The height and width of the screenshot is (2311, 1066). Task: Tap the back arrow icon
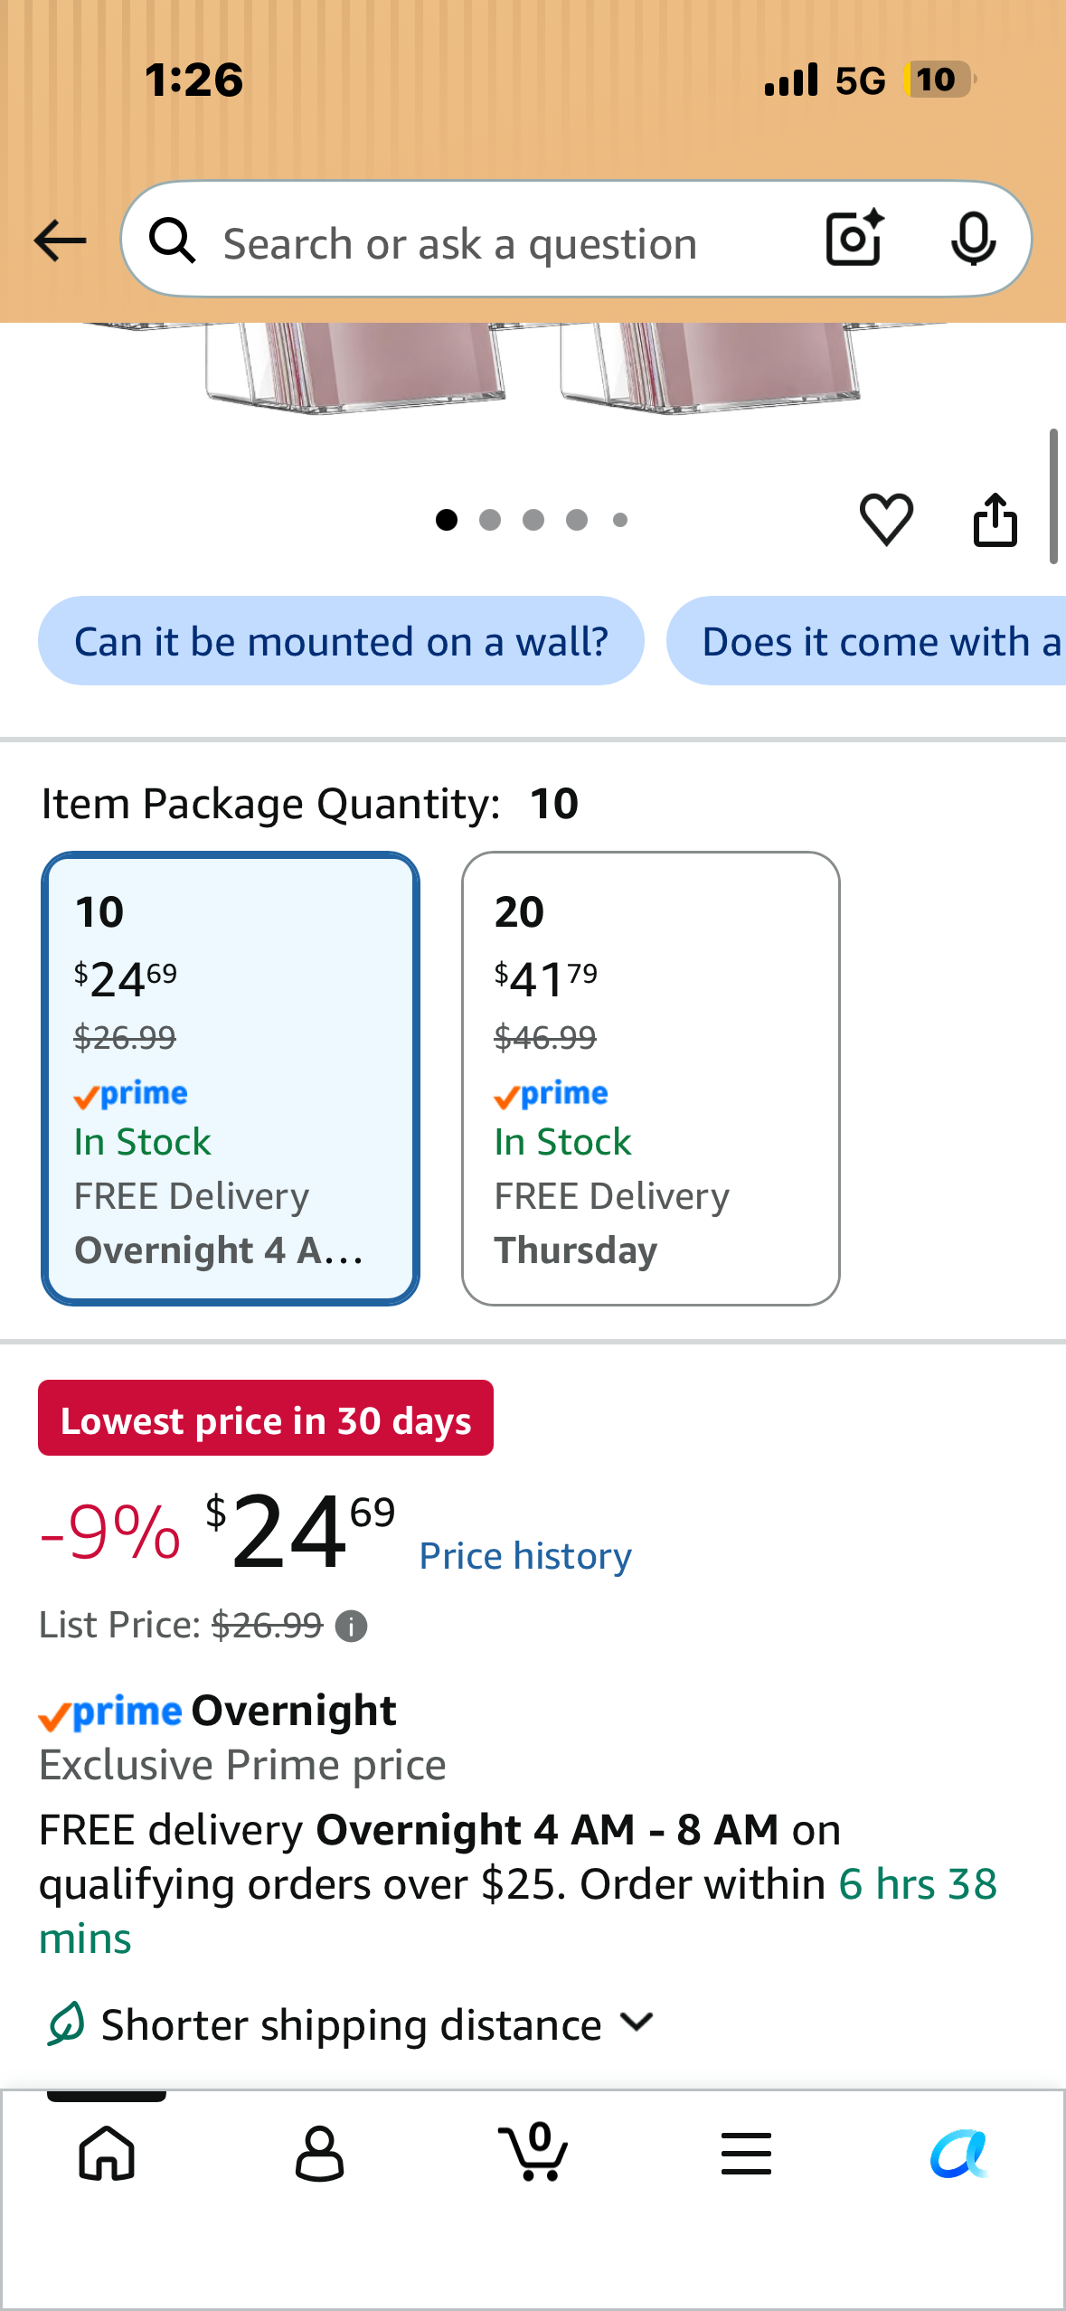point(60,241)
